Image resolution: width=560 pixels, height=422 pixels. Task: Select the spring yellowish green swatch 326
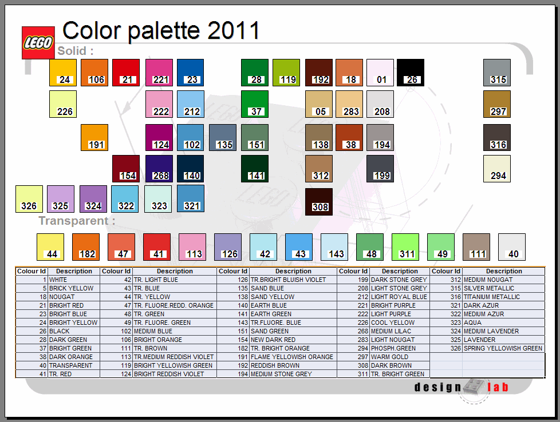click(x=29, y=198)
